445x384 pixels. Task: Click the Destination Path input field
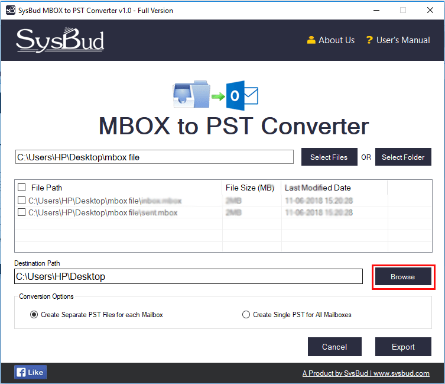click(x=189, y=276)
